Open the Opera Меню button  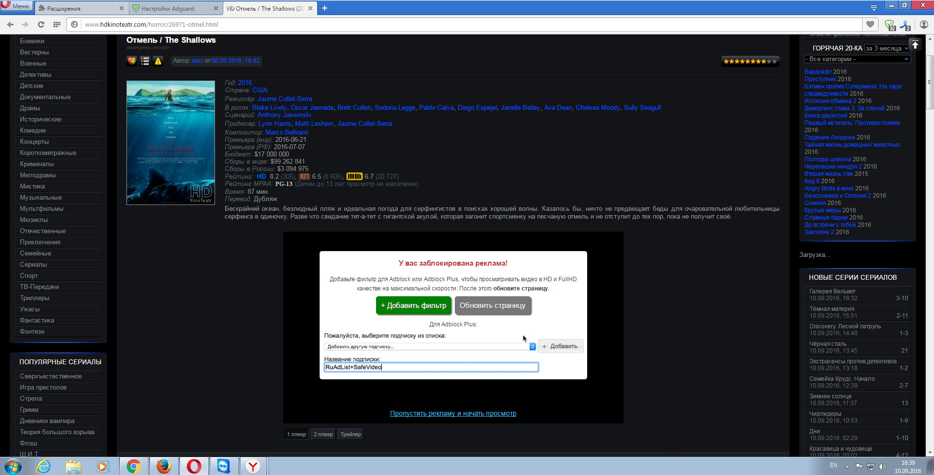tap(16, 6)
